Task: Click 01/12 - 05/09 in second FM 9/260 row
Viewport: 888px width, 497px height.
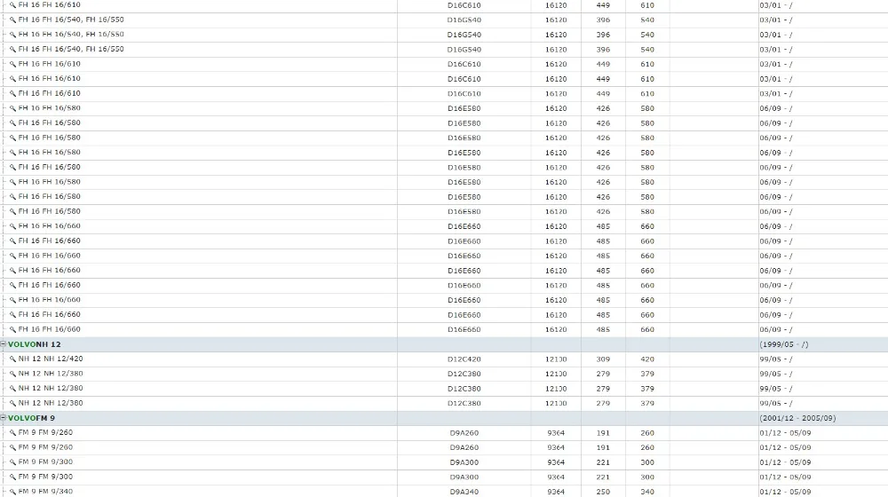Action: 785,447
